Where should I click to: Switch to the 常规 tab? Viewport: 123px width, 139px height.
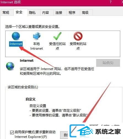pyautogui.click(x=6, y=12)
